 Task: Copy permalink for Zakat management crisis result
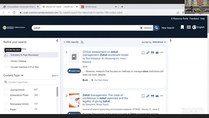pyautogui.click(x=148, y=96)
